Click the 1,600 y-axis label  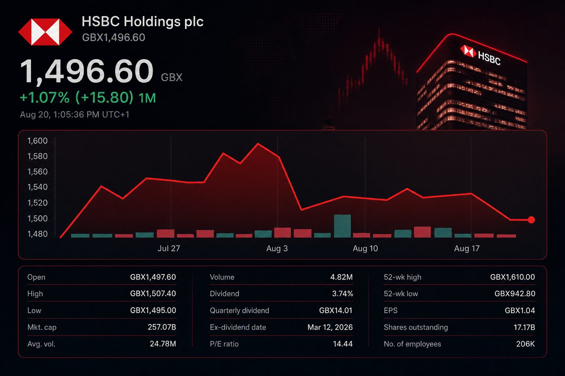coord(38,141)
